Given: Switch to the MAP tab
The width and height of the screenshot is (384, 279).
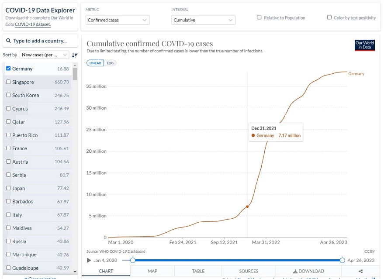Looking at the screenshot, I should point(152,271).
